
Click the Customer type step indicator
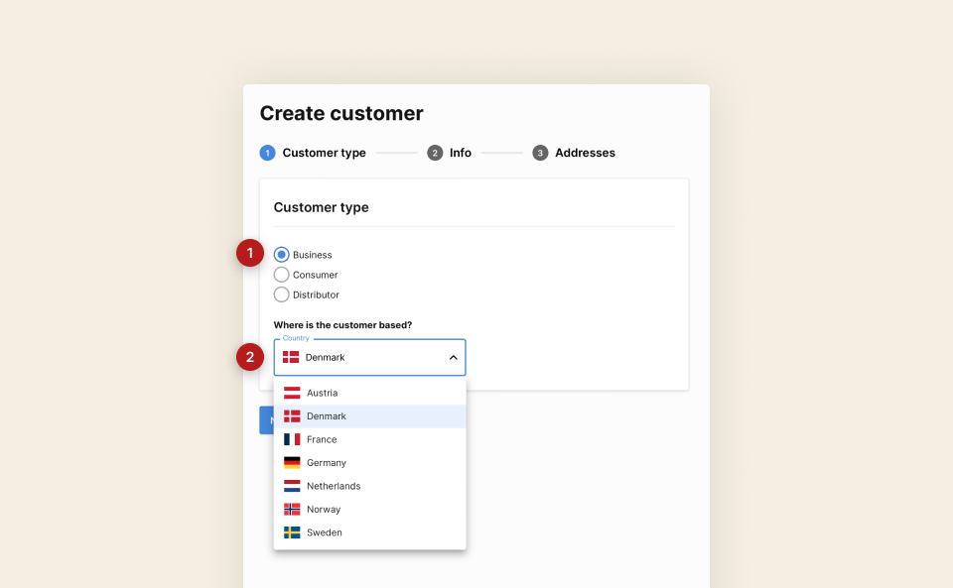tap(314, 153)
